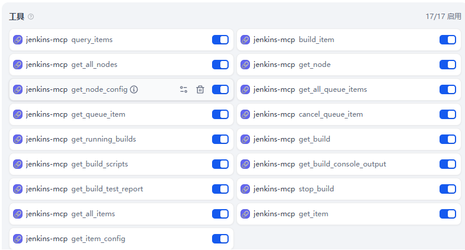465x250 pixels.
Task: Click get_build_test_report label
Action: point(107,189)
